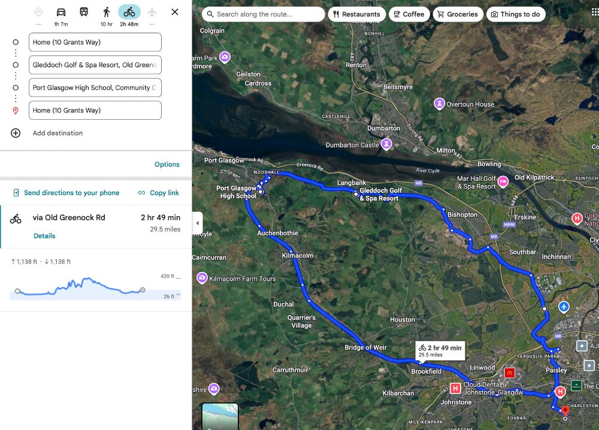Edit Gleddoch Golf & Spa Resort stop field
Image resolution: width=599 pixels, height=430 pixels.
pos(95,65)
